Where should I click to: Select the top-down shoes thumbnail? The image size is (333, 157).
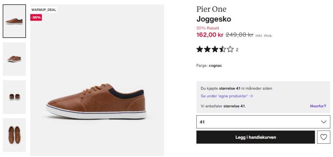[14, 135]
